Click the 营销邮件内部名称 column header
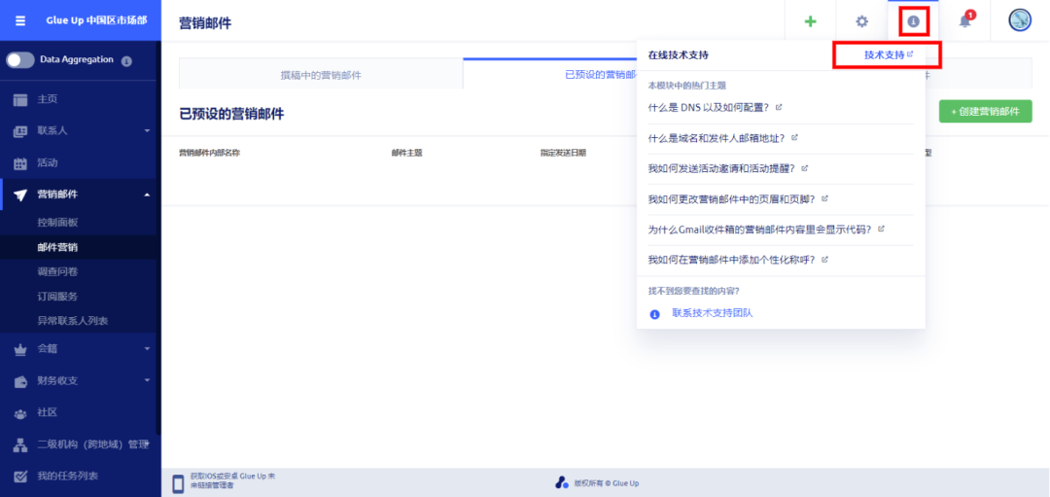1050x497 pixels. point(209,153)
